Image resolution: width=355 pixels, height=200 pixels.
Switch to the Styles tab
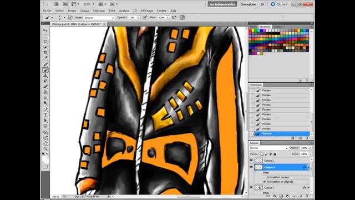click(253, 27)
